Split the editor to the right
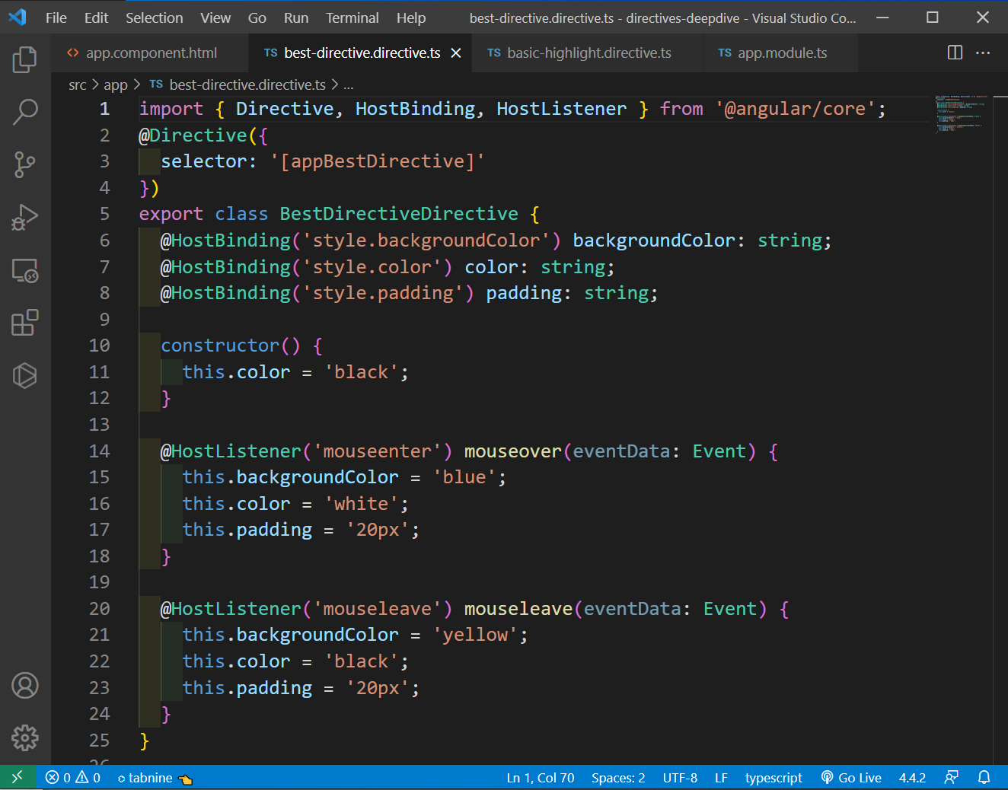The image size is (1008, 790). (x=955, y=53)
